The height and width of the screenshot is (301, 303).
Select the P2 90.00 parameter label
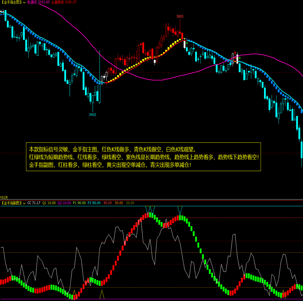[x=94, y=203]
